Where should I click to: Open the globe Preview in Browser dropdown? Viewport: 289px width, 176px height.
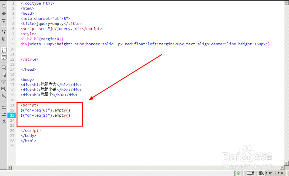pos(261,173)
